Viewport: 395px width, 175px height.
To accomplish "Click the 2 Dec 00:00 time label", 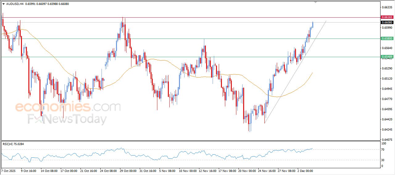I will click(x=306, y=170).
